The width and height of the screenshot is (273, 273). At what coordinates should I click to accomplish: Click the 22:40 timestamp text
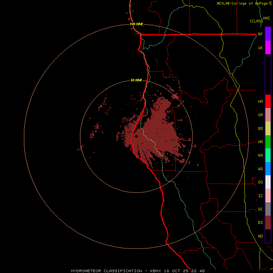click(x=198, y=271)
